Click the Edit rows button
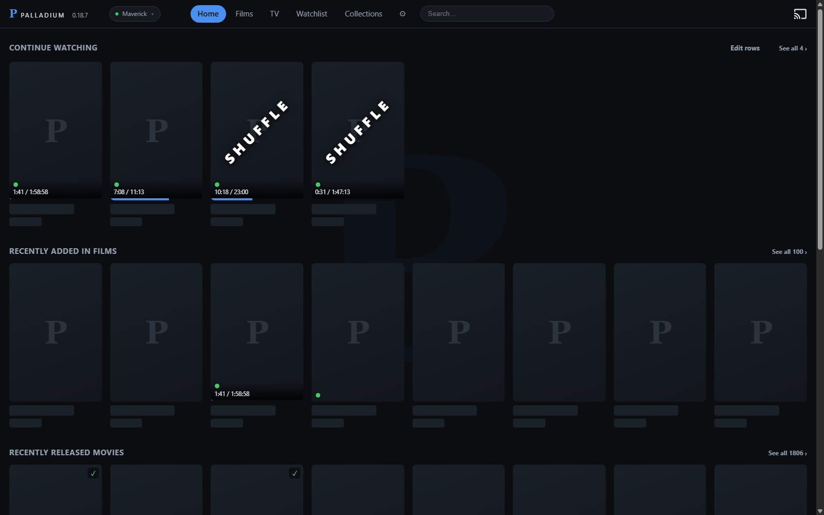This screenshot has width=824, height=515. pyautogui.click(x=745, y=48)
